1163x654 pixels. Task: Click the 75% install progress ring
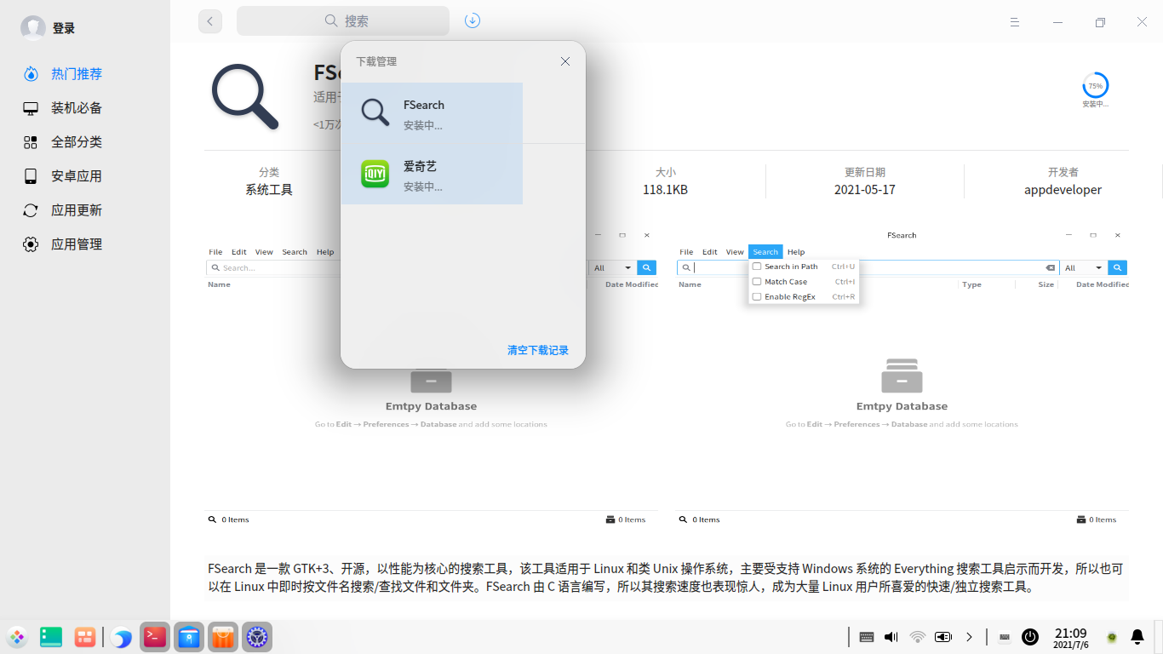[x=1096, y=86]
